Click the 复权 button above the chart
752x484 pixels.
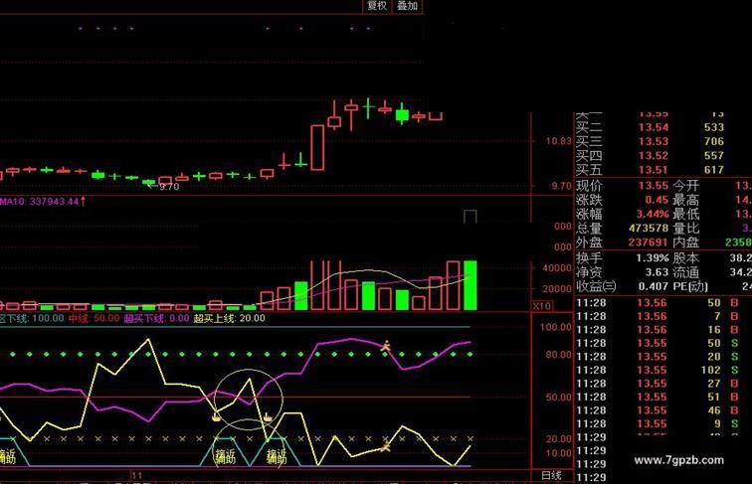[x=377, y=6]
